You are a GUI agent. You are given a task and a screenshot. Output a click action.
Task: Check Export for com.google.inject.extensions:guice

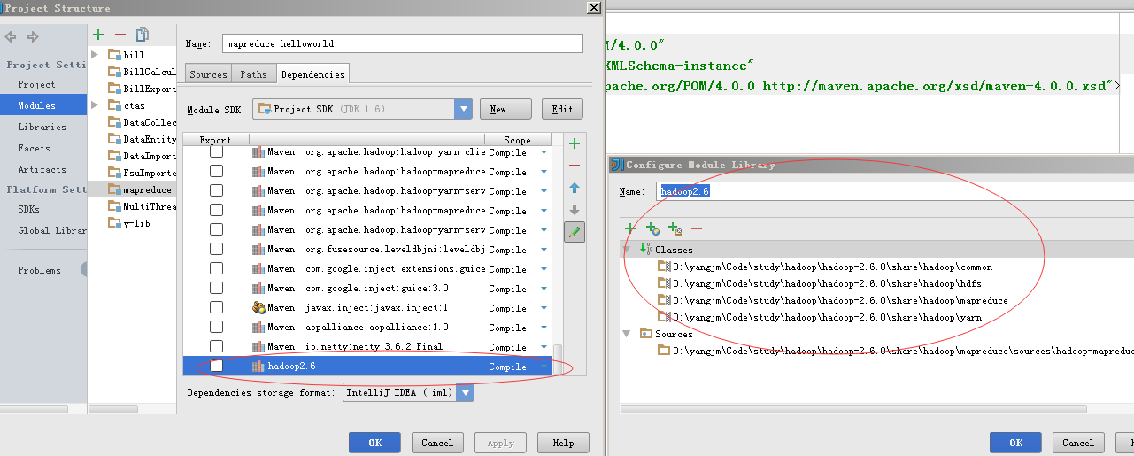click(x=216, y=269)
